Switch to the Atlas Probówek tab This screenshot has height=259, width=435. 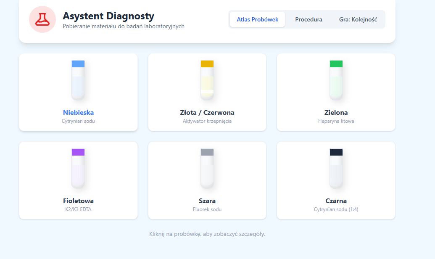pyautogui.click(x=257, y=19)
